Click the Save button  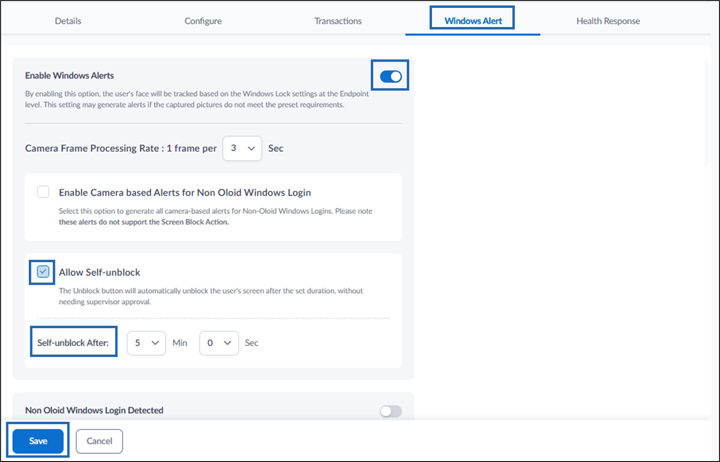coord(38,441)
